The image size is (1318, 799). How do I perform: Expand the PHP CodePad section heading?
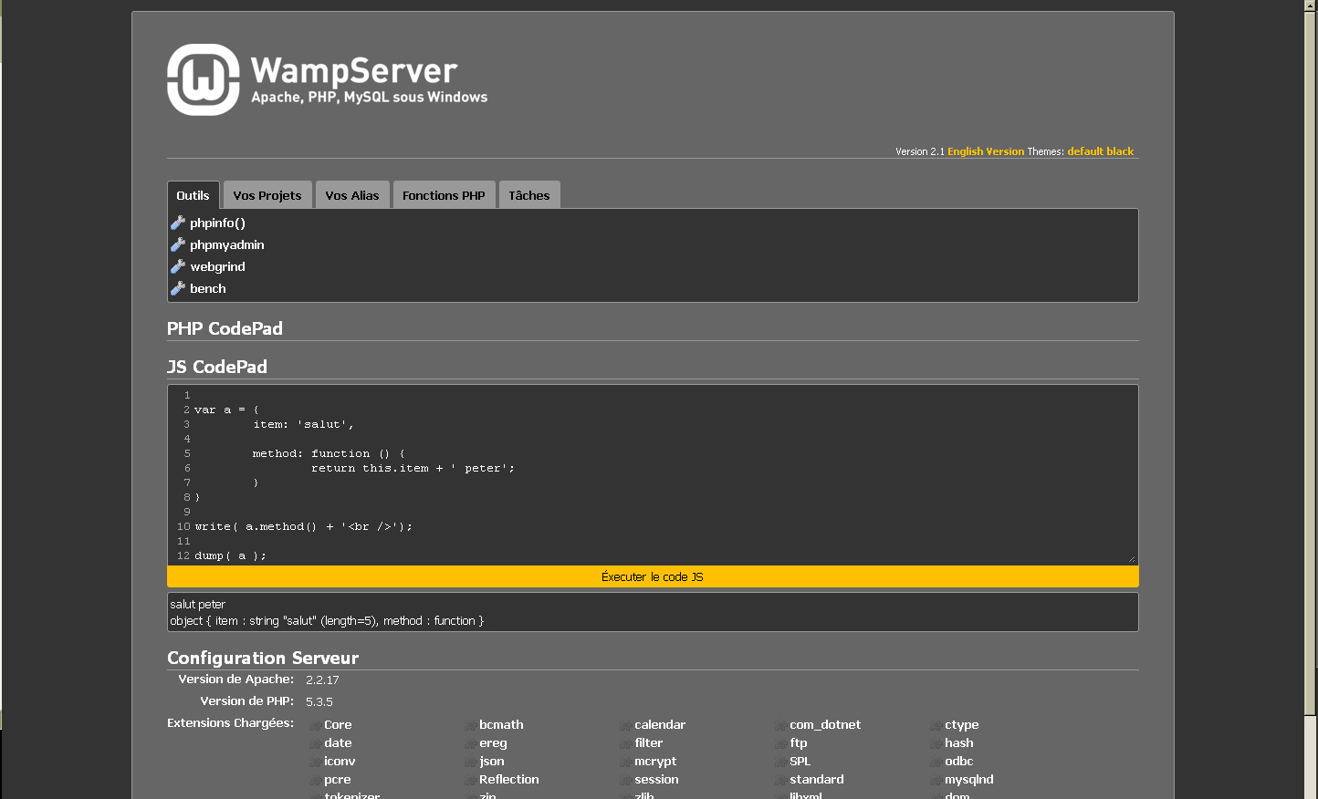point(225,328)
